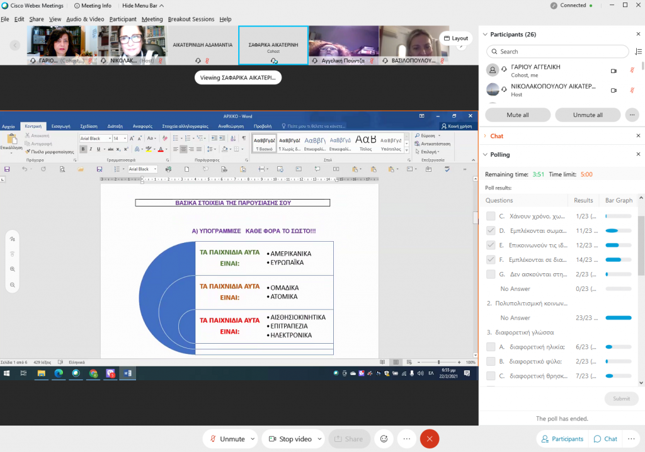The height and width of the screenshot is (452, 645).
Task: Tick the checkbox for poll answer C. Χάνουν χρόνο
Action: click(x=491, y=217)
